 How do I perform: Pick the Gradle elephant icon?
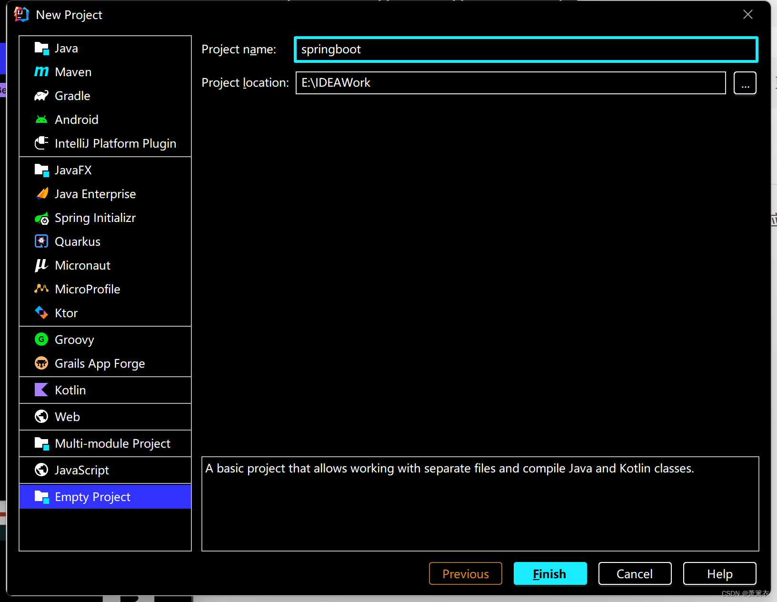pyautogui.click(x=41, y=96)
